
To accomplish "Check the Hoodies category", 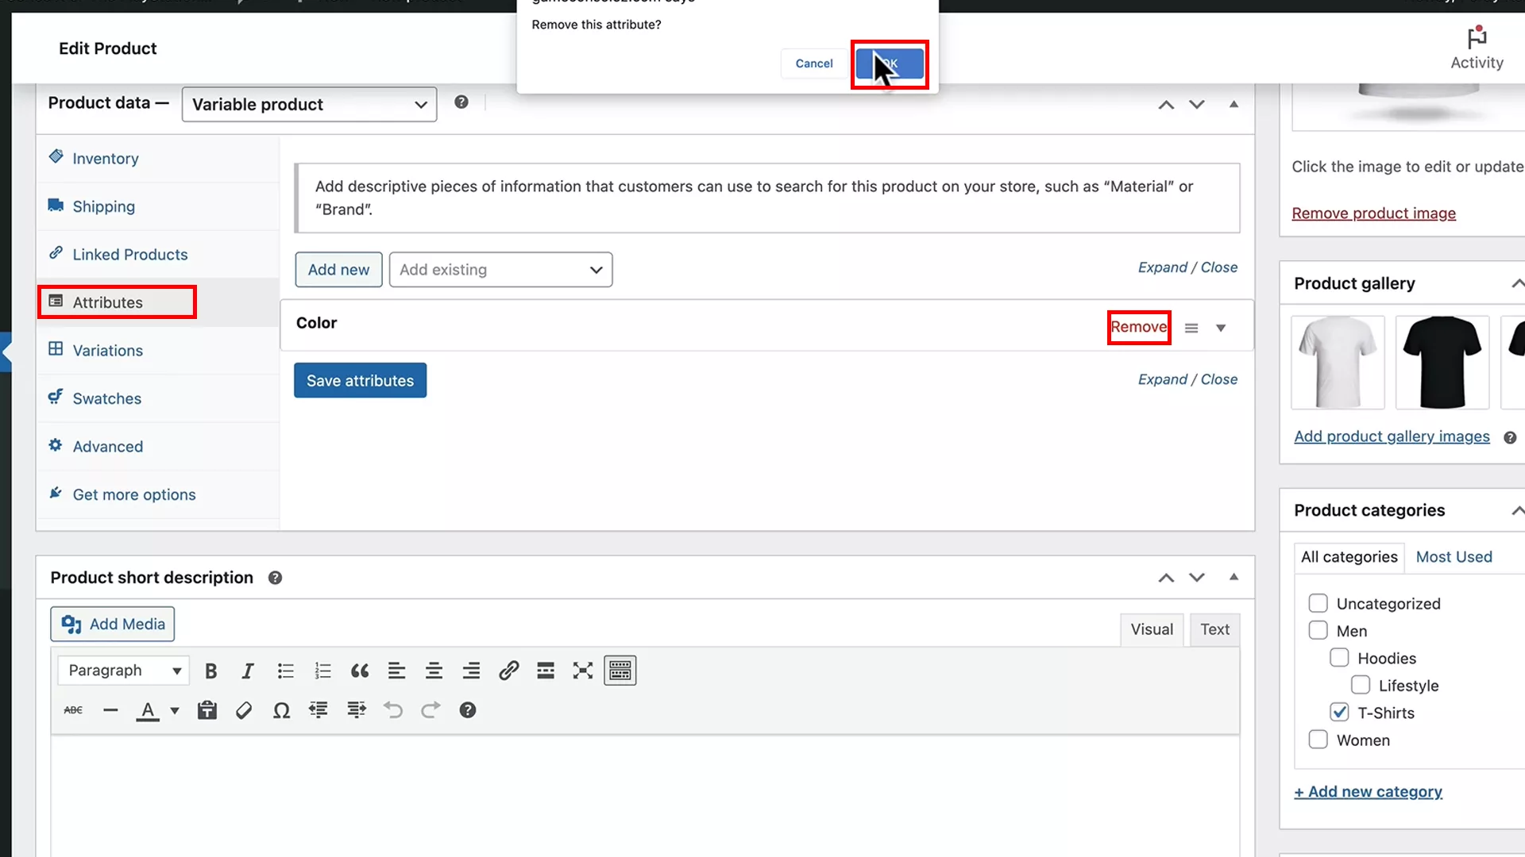I will pos(1339,658).
